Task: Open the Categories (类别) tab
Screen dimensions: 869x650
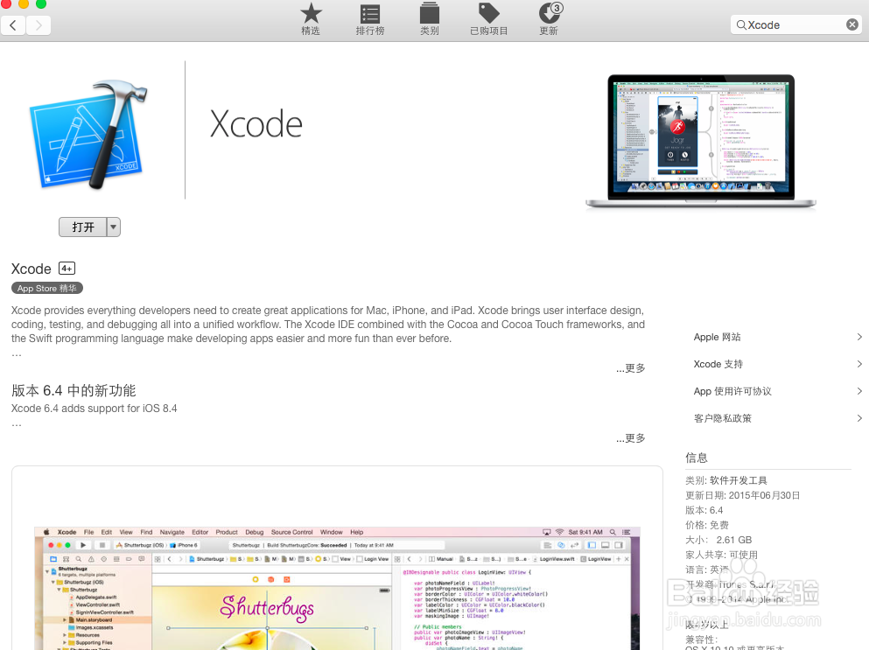Action: click(x=430, y=19)
